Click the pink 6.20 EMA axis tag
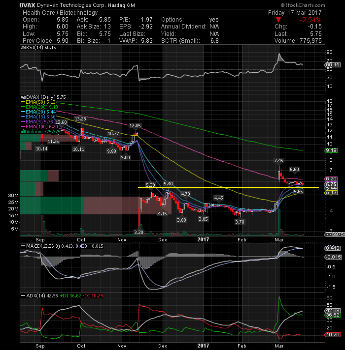Viewport: 345px width, 350px height. coord(331,179)
